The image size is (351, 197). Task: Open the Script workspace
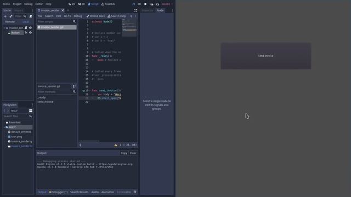coord(93,4)
